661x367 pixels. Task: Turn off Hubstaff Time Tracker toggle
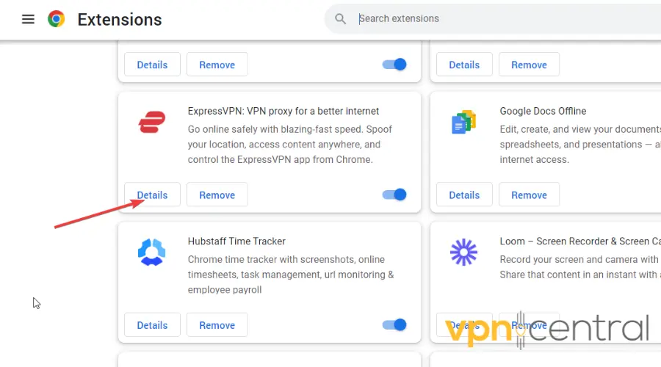click(395, 324)
